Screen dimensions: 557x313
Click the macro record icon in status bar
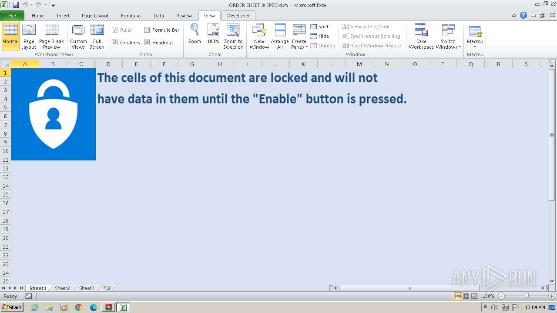(x=28, y=296)
